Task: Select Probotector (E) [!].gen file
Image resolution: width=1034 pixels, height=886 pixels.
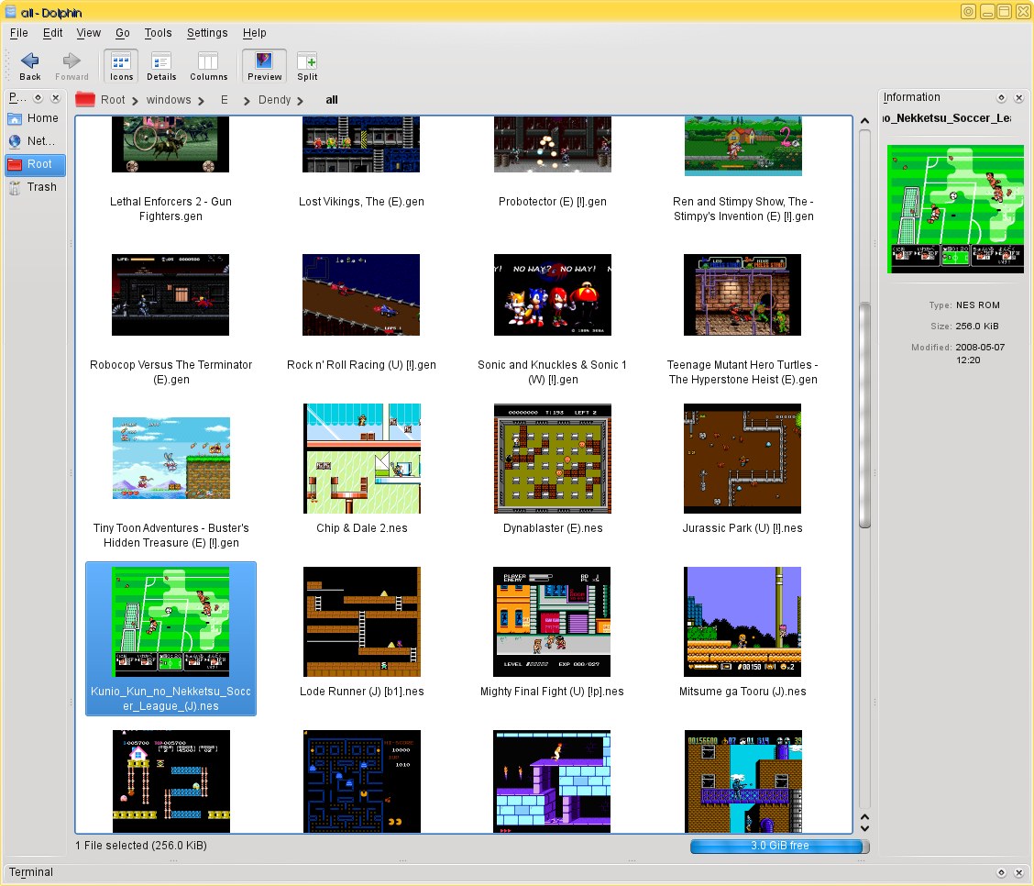Action: pyautogui.click(x=553, y=163)
